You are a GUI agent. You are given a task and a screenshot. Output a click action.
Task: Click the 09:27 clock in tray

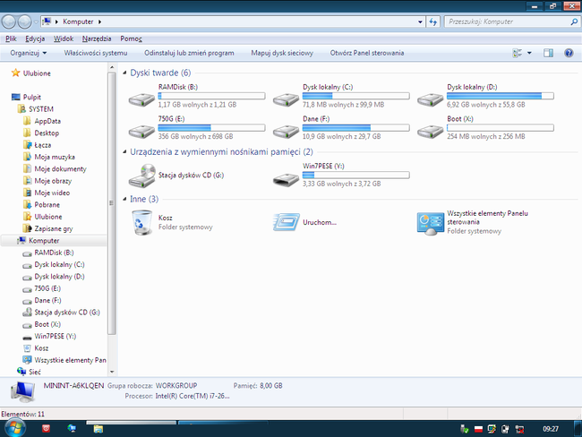tap(551, 429)
